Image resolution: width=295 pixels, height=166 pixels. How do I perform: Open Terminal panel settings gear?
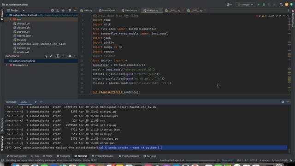[283, 102]
